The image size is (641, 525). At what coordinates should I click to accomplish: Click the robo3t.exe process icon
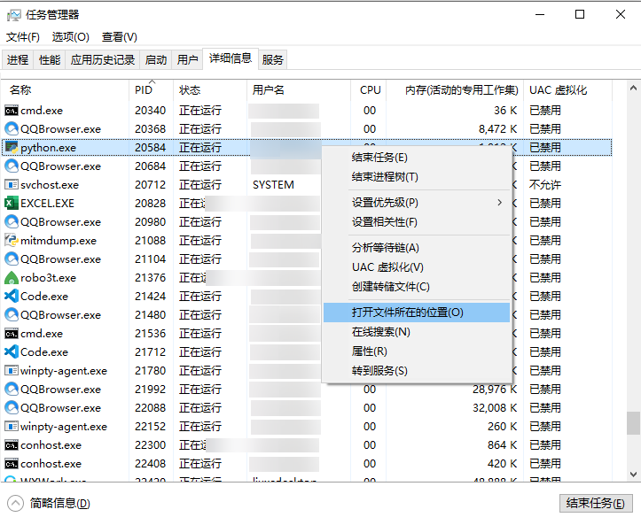pos(12,278)
